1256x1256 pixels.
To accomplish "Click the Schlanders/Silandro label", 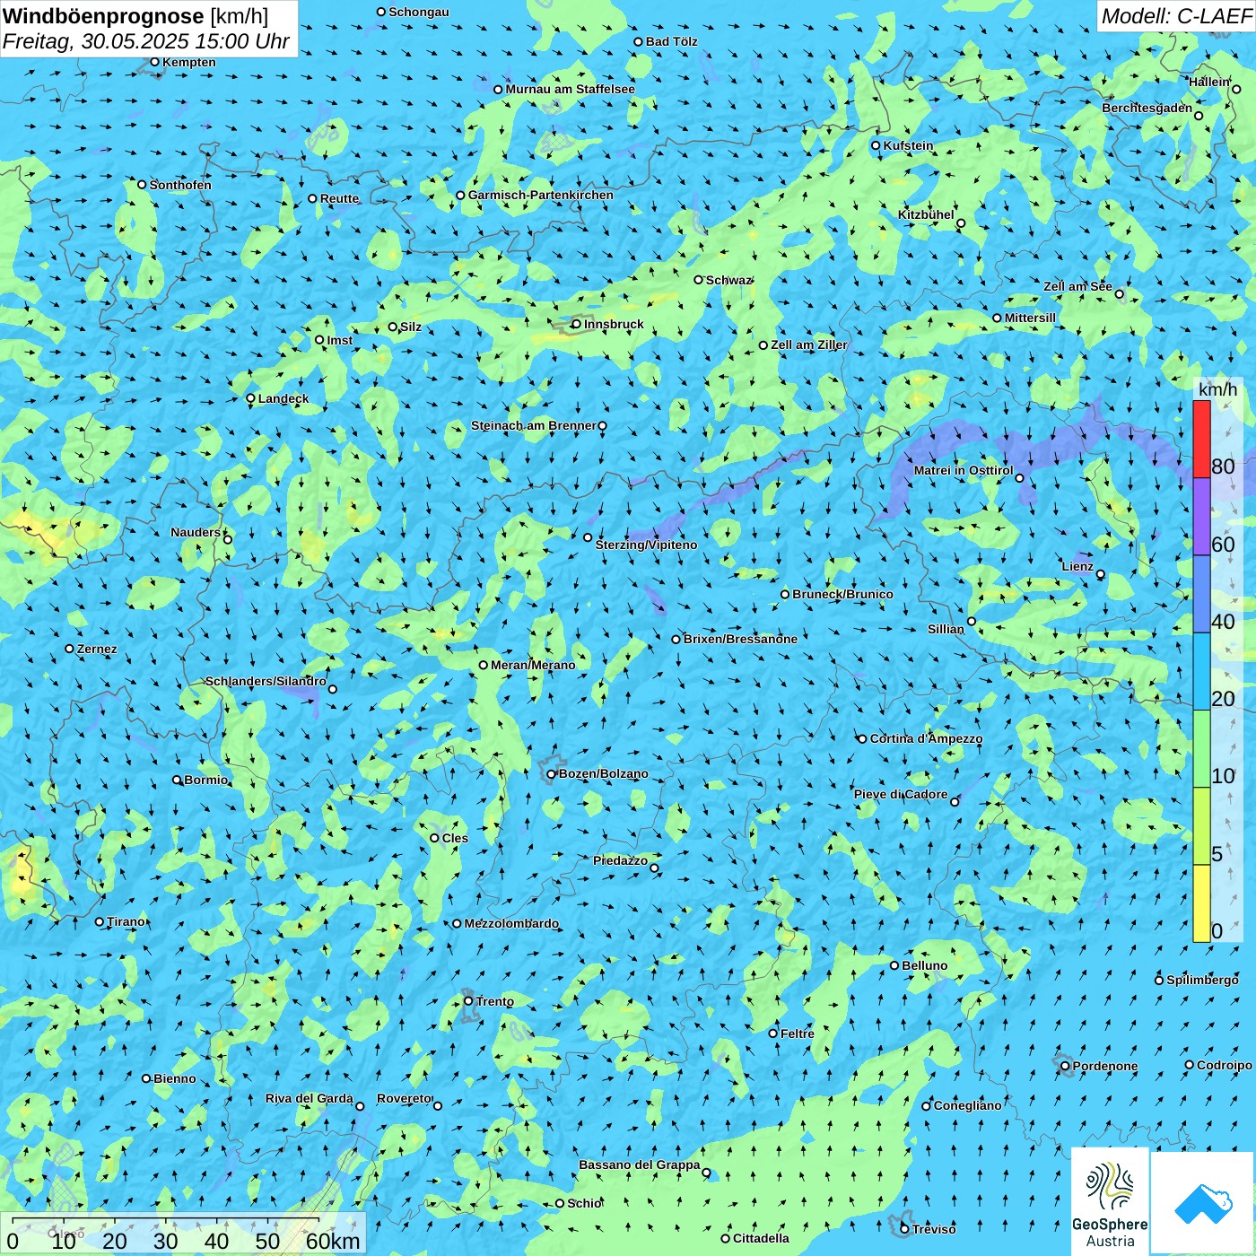I will point(266,681).
